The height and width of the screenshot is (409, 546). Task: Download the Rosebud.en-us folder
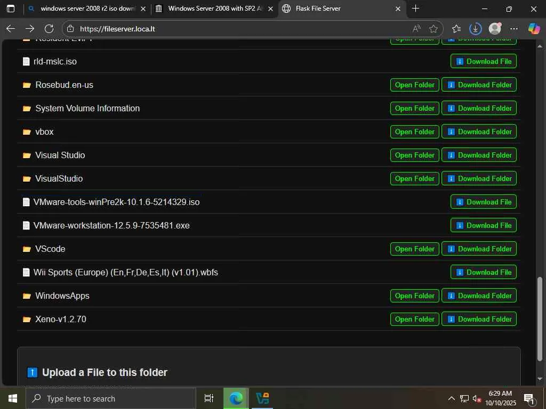[x=479, y=85]
